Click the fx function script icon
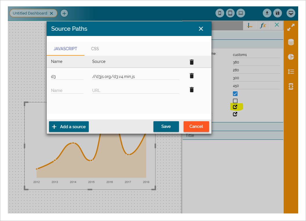The image size is (306, 221). click(263, 26)
